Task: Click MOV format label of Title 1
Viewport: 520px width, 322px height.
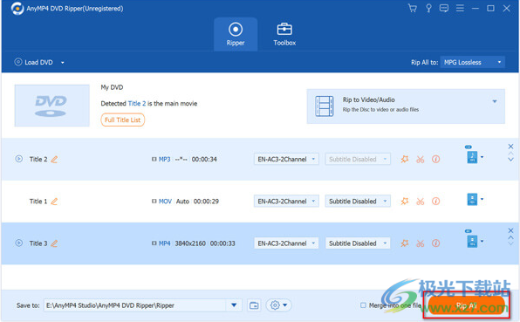Action: point(165,202)
